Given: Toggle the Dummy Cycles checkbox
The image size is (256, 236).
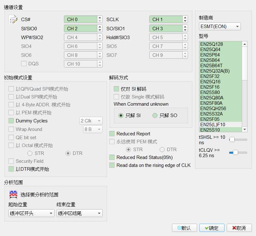Looking at the screenshot, I should coord(11,121).
